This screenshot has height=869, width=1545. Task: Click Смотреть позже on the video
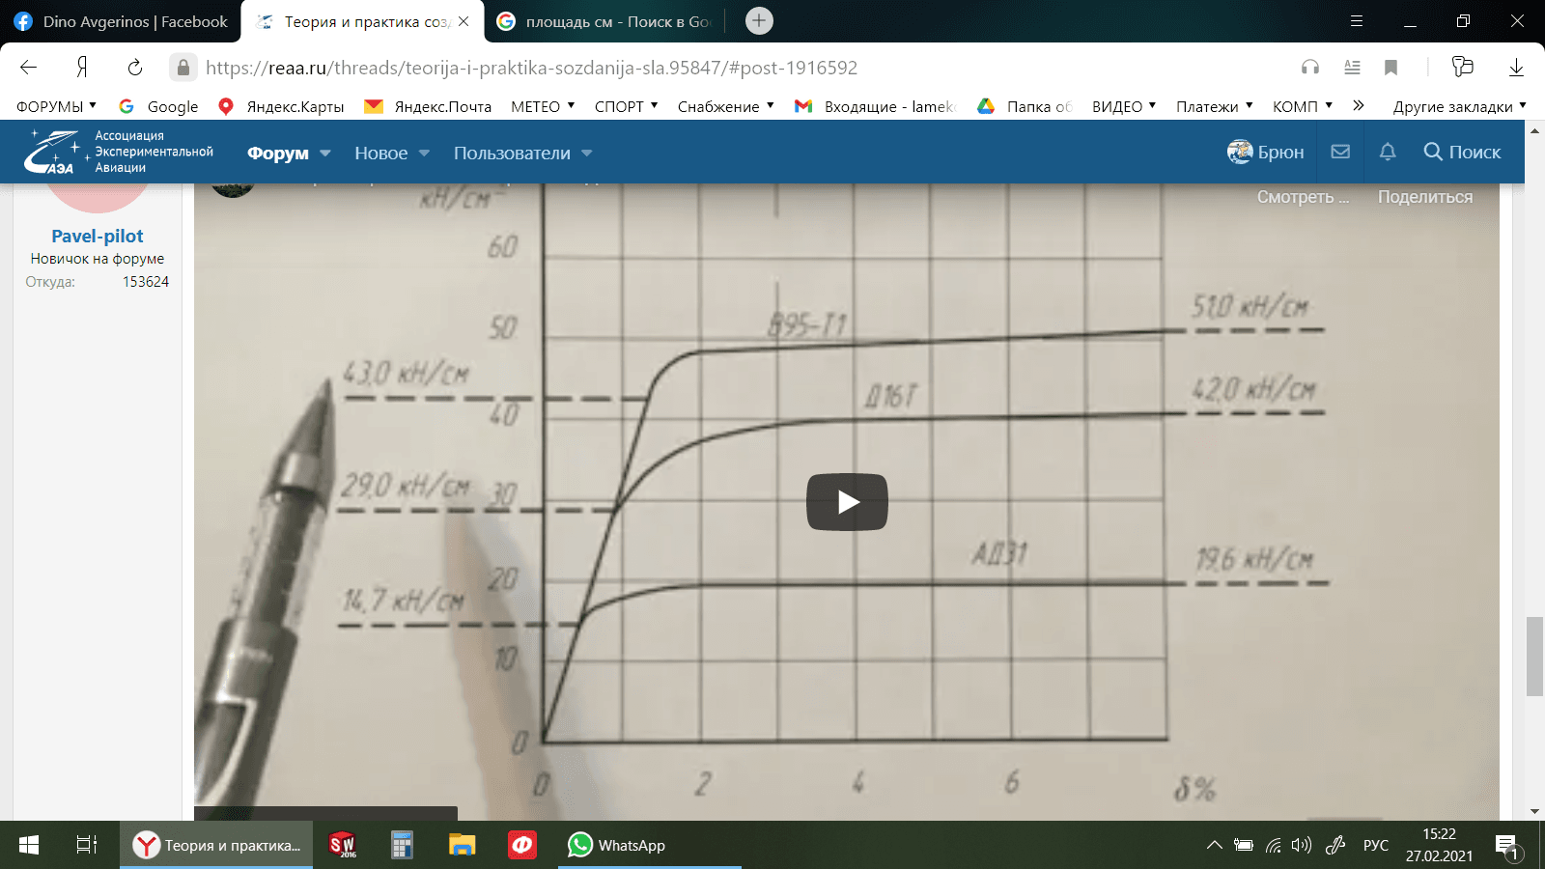[x=1303, y=197]
